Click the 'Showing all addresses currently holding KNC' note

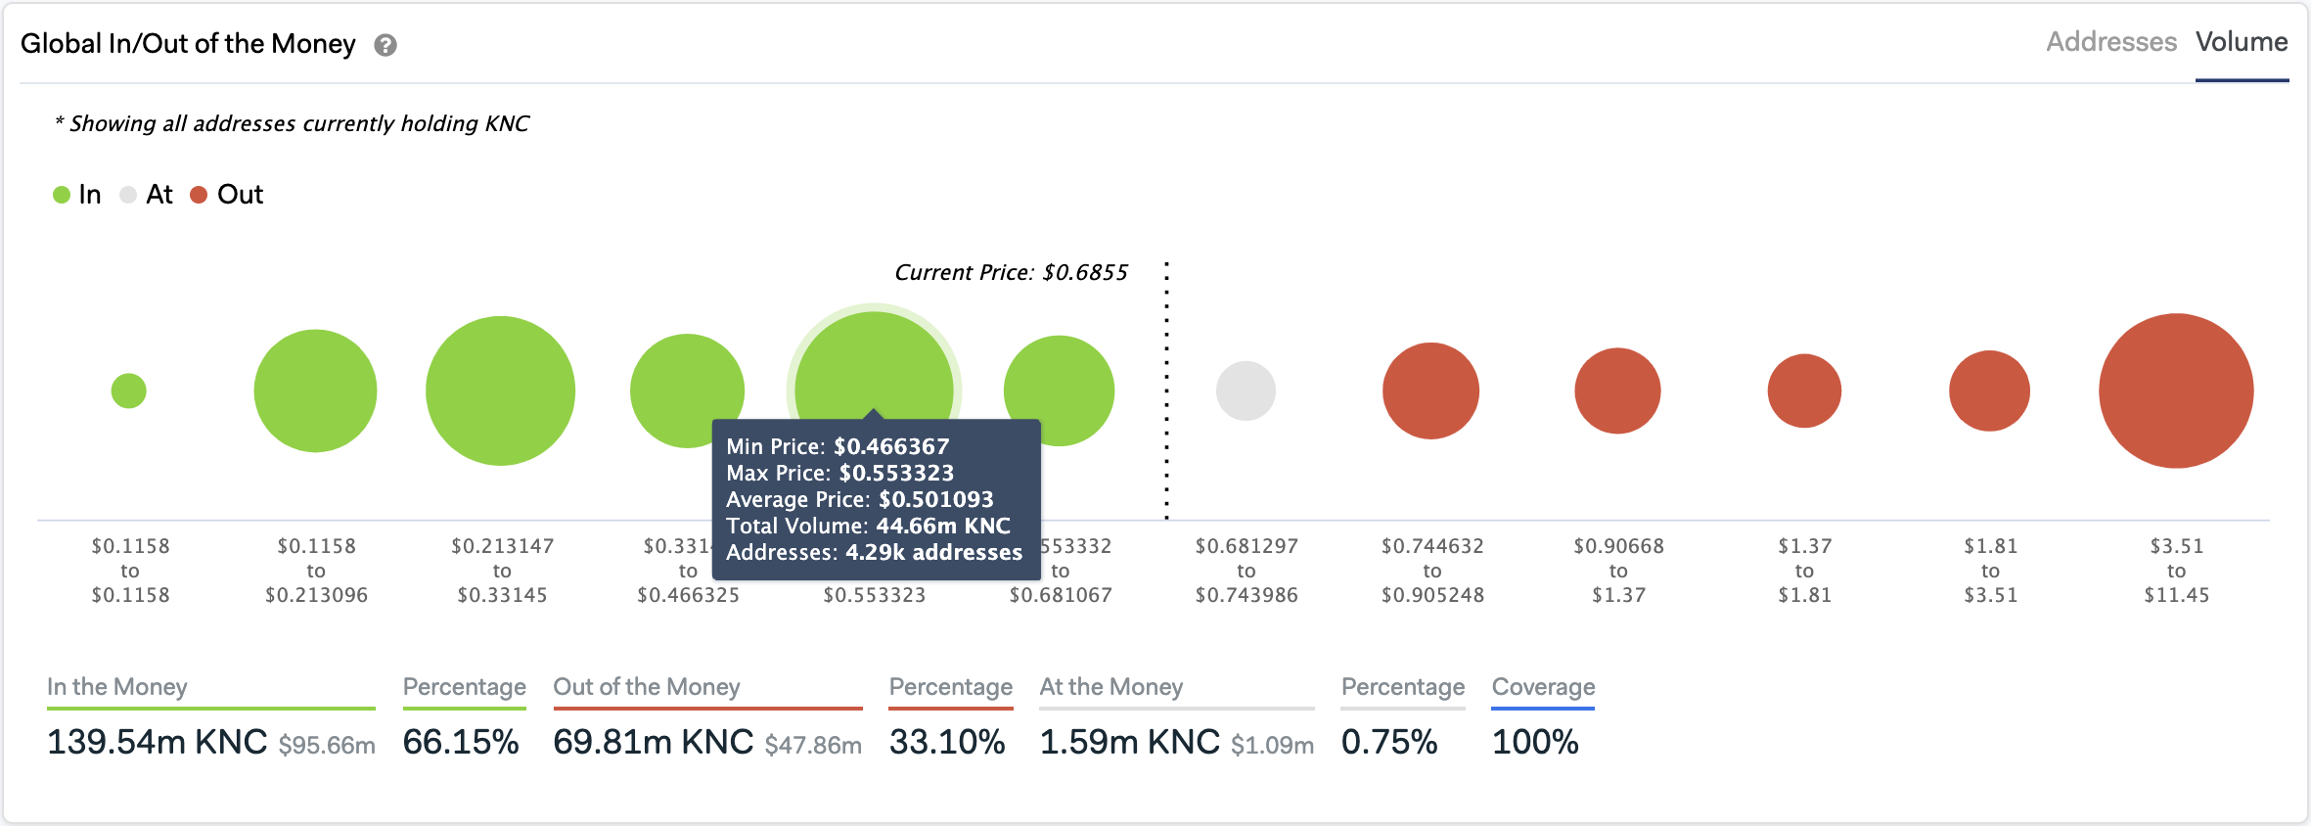coord(293,123)
